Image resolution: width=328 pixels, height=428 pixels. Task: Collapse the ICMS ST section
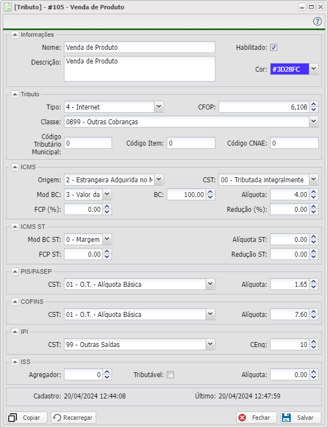pos(15,226)
